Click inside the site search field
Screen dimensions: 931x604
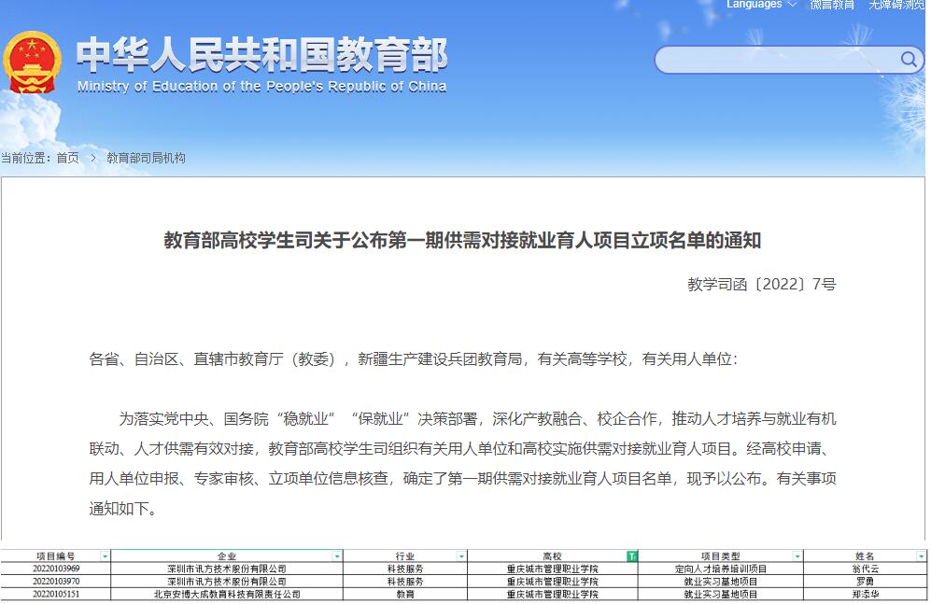775,60
